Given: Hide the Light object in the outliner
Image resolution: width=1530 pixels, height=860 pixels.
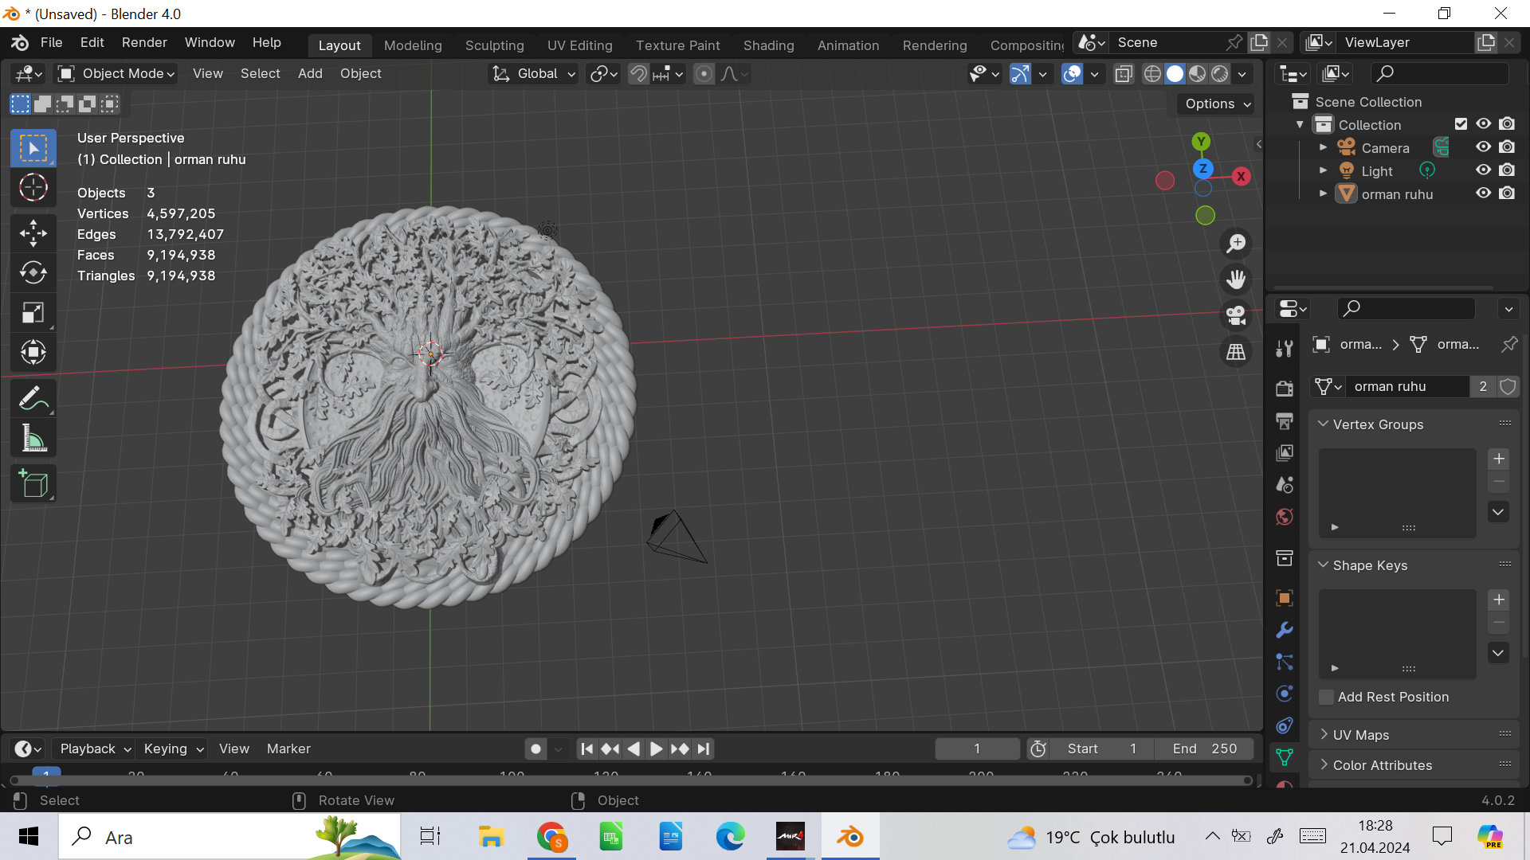Looking at the screenshot, I should (1483, 170).
